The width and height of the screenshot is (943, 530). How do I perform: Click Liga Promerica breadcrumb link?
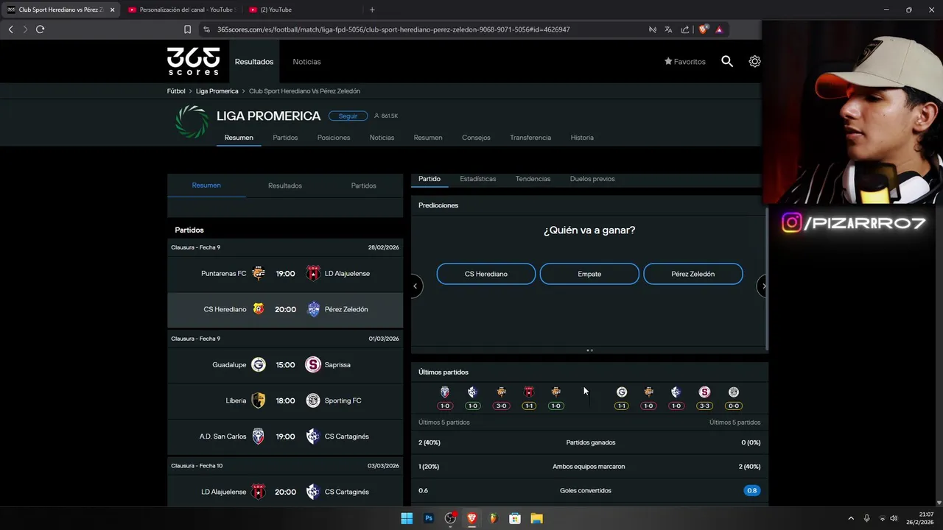[217, 91]
